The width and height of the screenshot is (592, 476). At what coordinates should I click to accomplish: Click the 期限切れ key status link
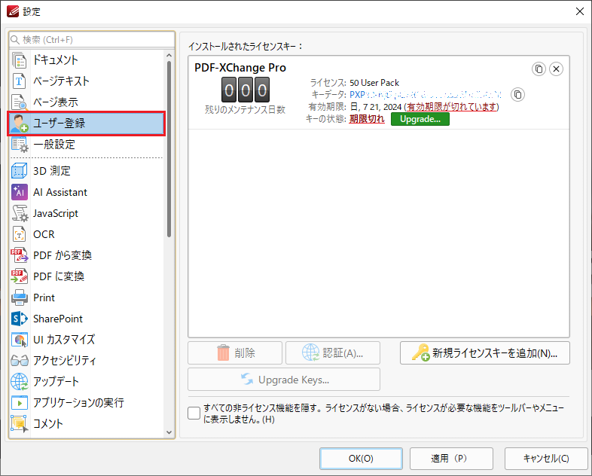pyautogui.click(x=367, y=119)
